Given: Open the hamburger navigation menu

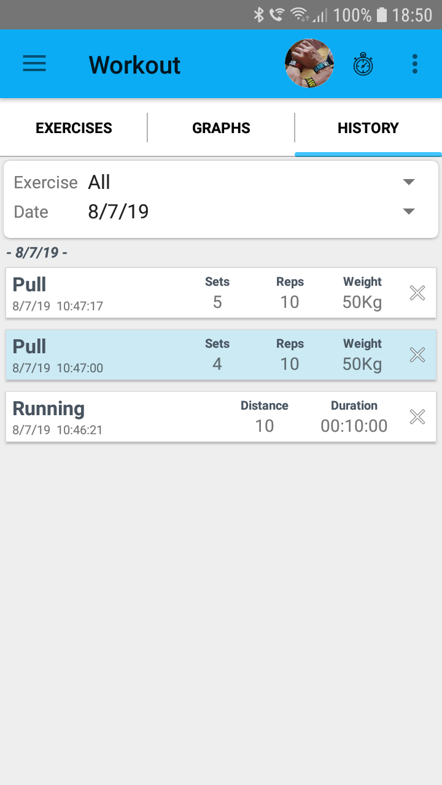Looking at the screenshot, I should tap(34, 64).
